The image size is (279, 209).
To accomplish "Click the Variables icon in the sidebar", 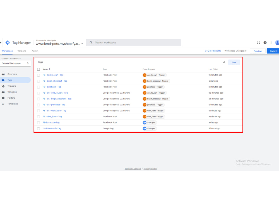I will (x=3, y=92).
